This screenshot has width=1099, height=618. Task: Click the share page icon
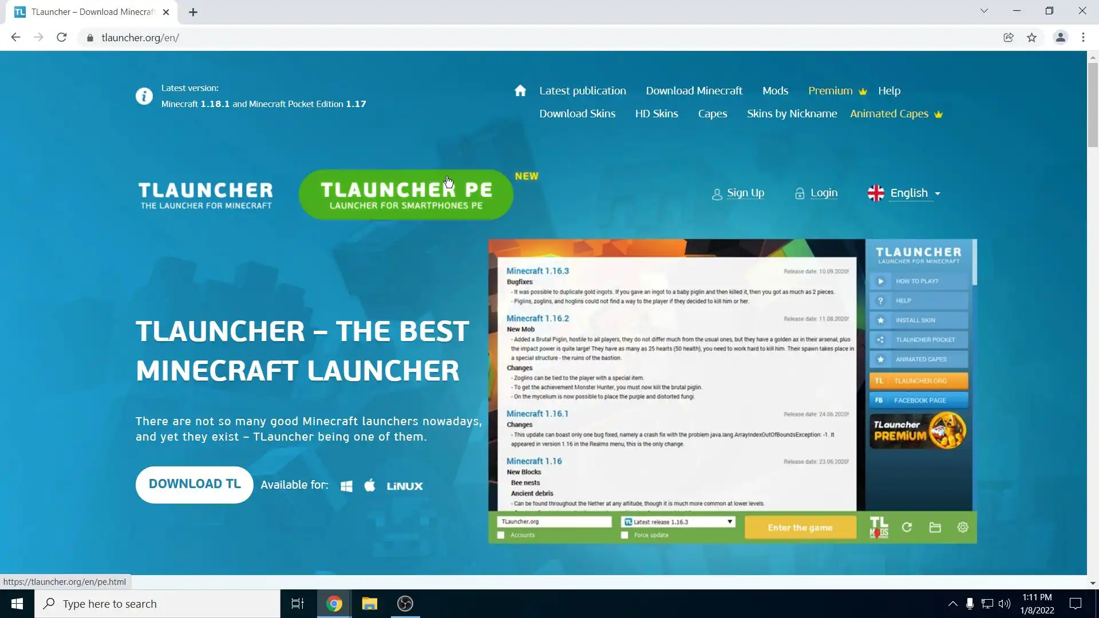click(x=1009, y=38)
